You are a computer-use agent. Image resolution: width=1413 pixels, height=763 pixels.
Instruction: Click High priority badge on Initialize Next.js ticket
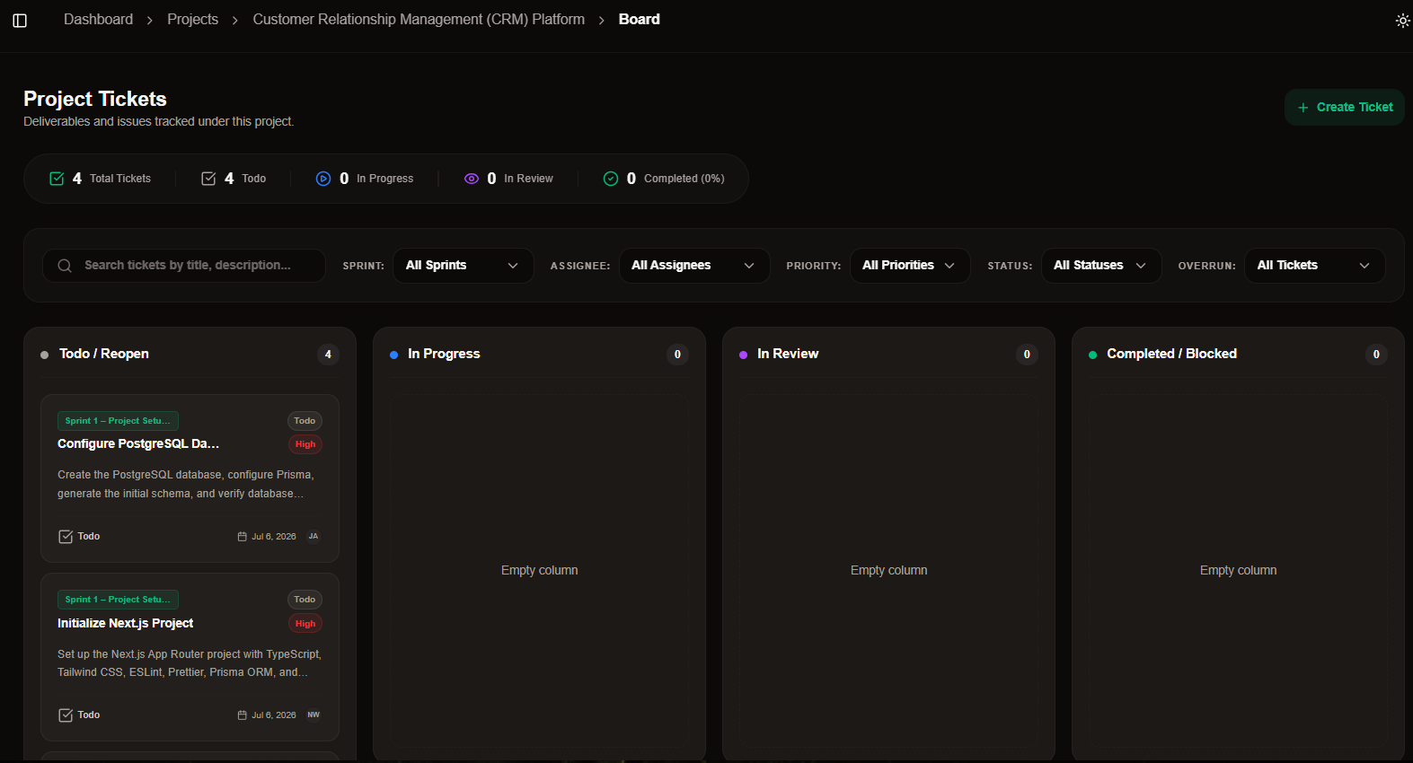[305, 624]
